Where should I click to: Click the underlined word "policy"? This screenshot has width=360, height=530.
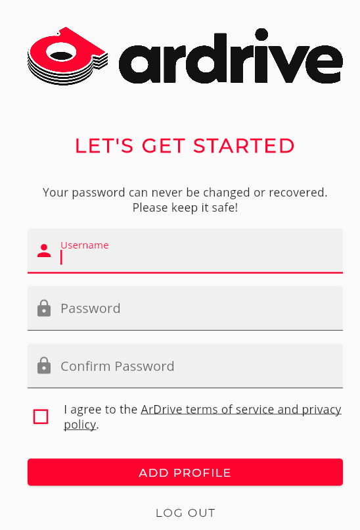pos(80,424)
